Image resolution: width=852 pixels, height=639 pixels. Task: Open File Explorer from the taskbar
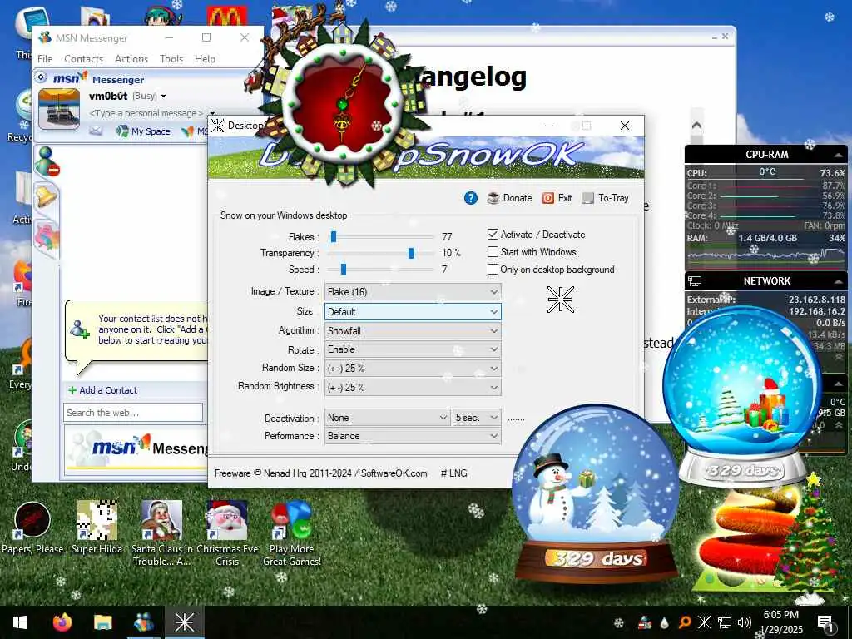(102, 622)
